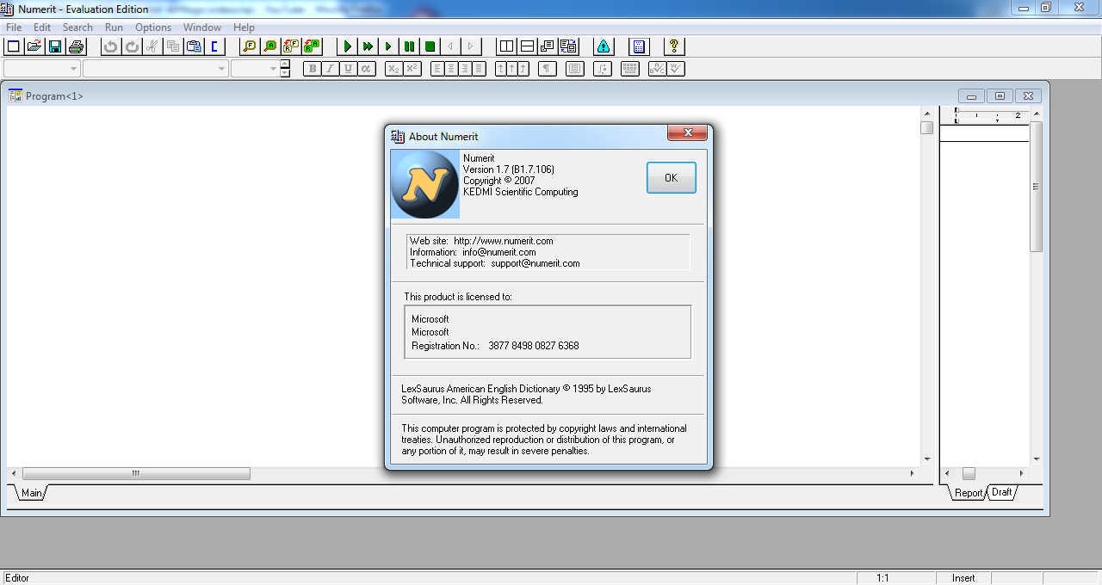Click the cyan warning triangle icon
Screen dimensions: 1102x585
coord(604,46)
